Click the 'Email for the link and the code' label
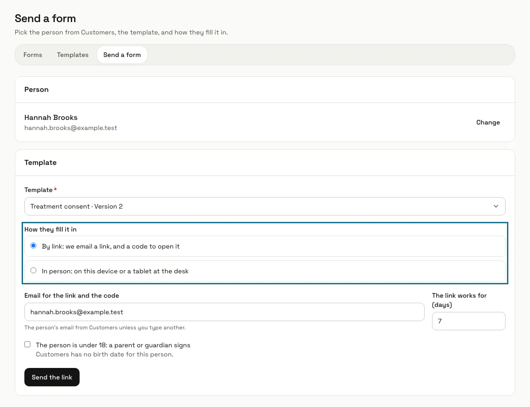The width and height of the screenshot is (530, 407). click(x=72, y=295)
